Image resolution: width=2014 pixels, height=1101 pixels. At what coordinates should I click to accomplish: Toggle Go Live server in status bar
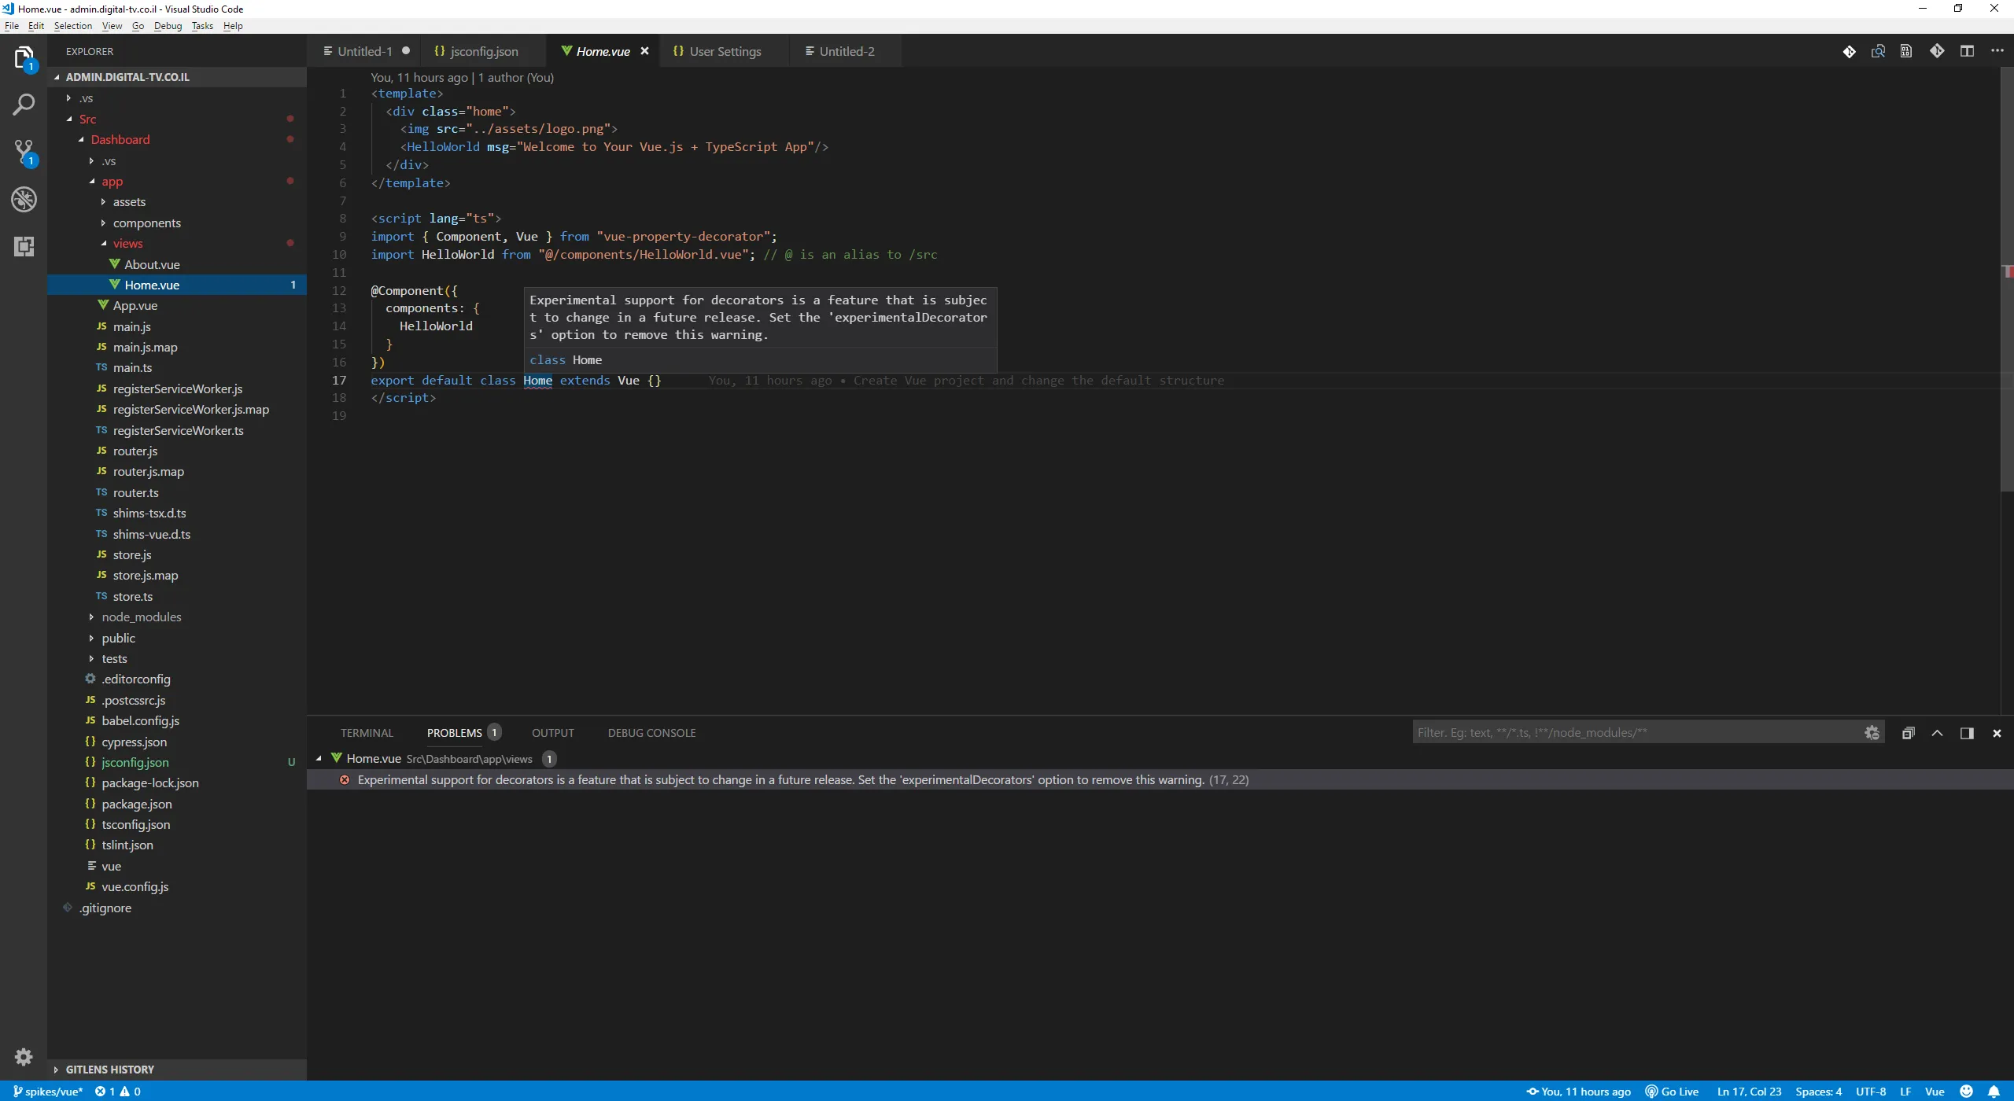coord(1673,1092)
